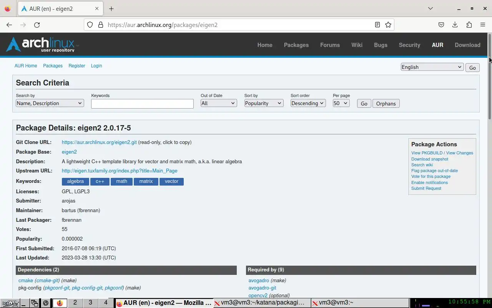
Task: Open Wiki in the top navigation
Action: coord(357,45)
